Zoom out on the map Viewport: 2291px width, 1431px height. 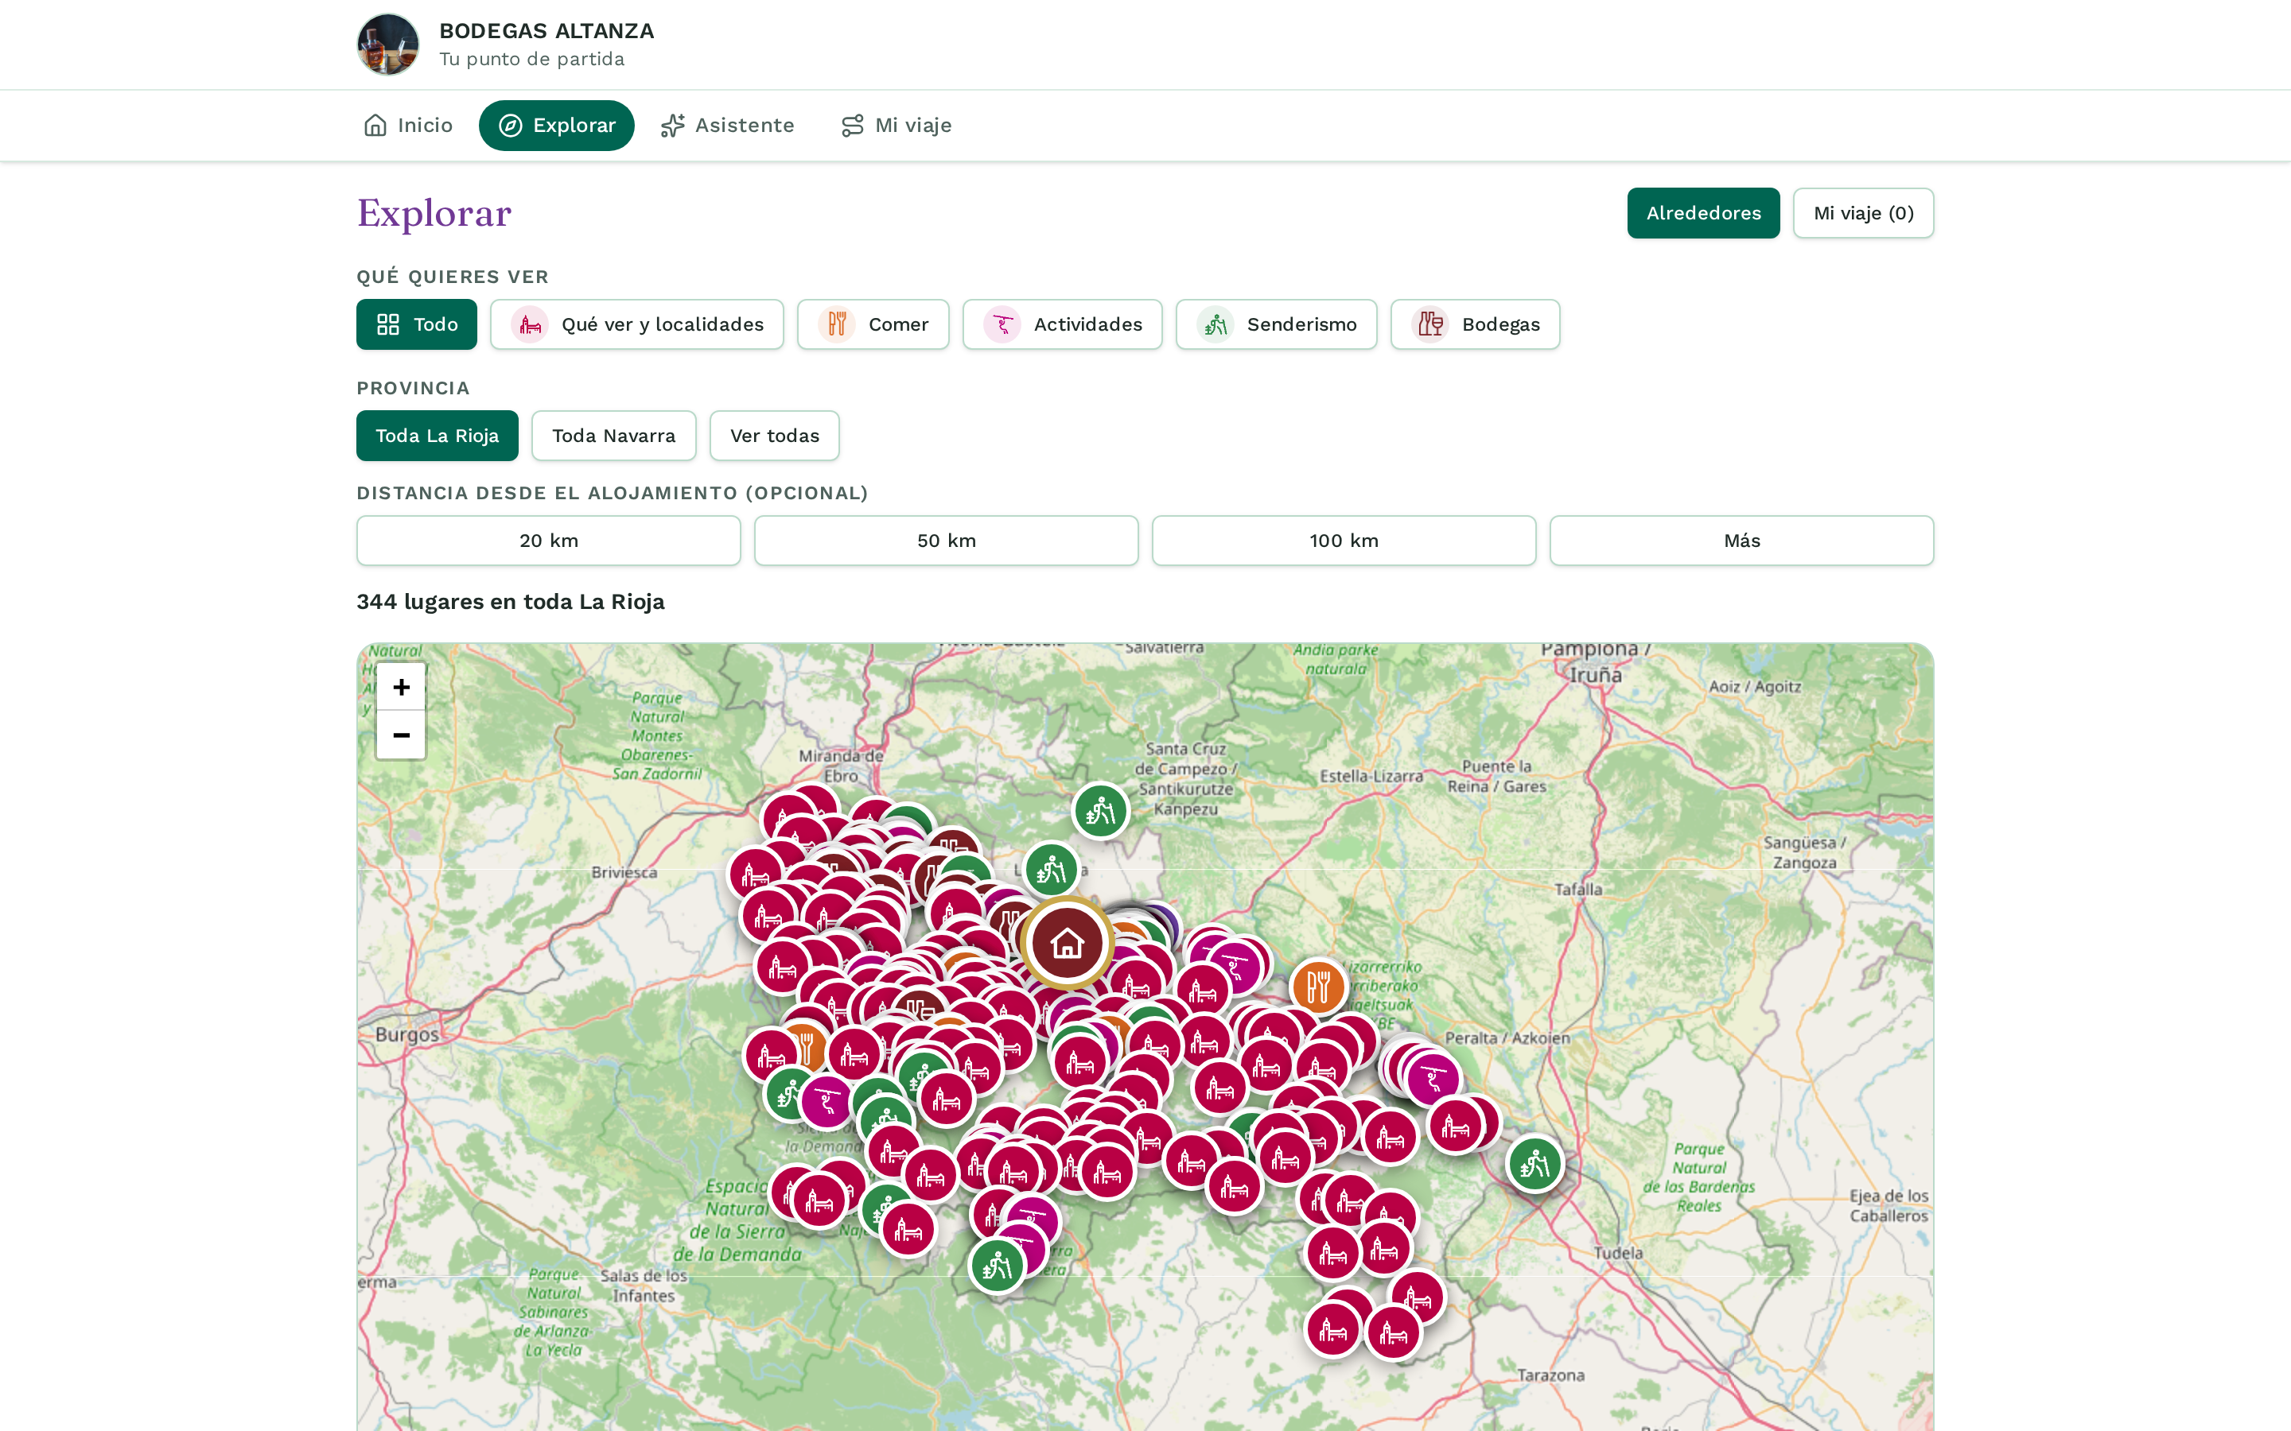point(402,735)
